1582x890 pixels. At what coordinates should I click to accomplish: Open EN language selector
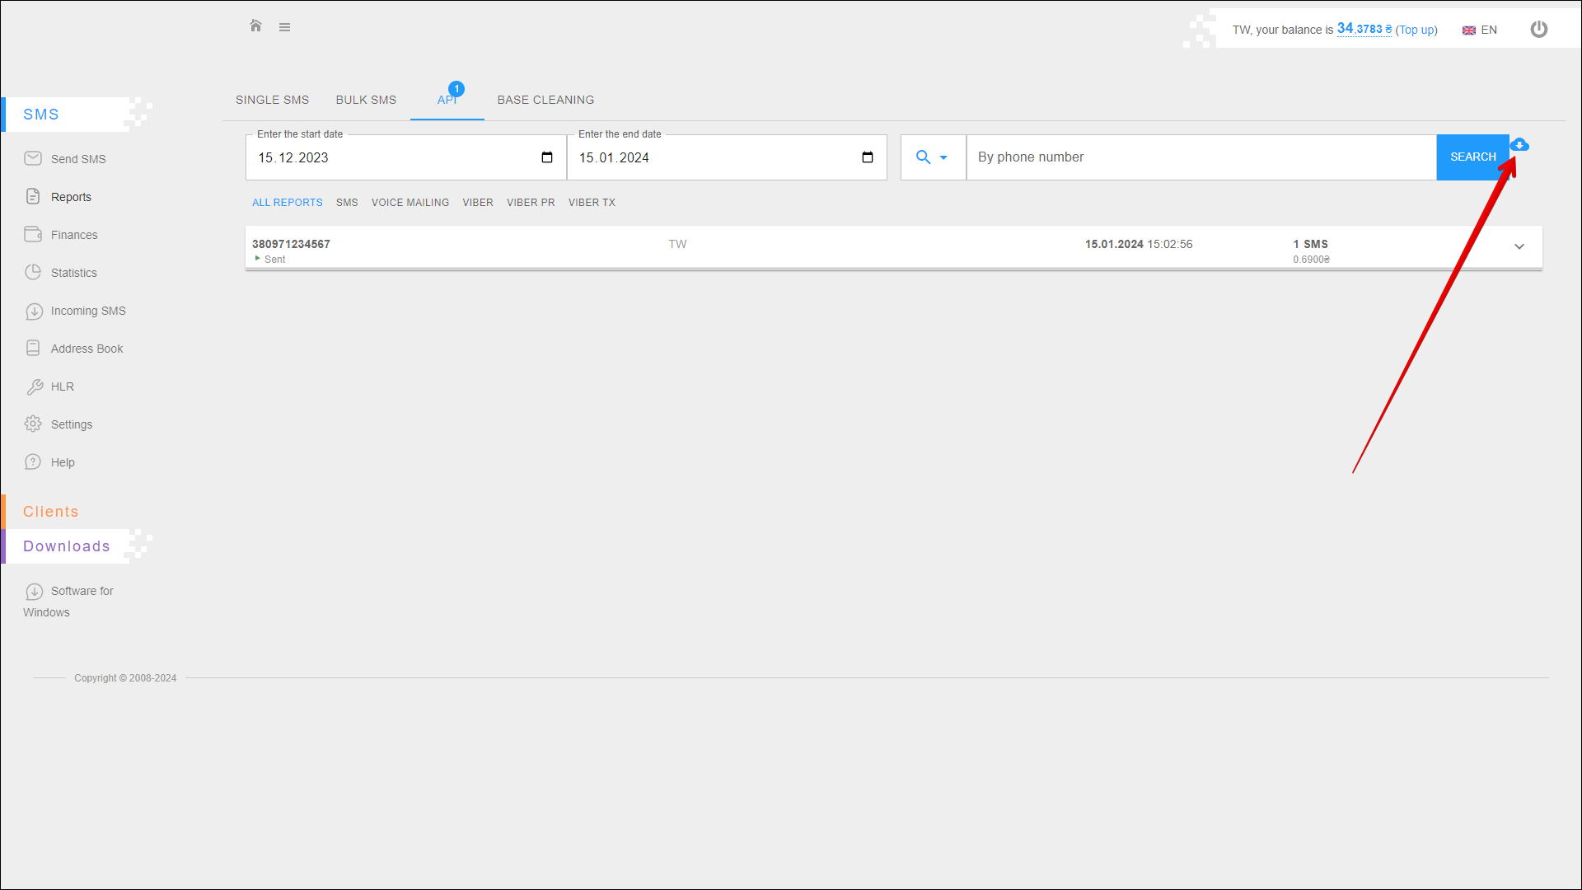[1480, 30]
